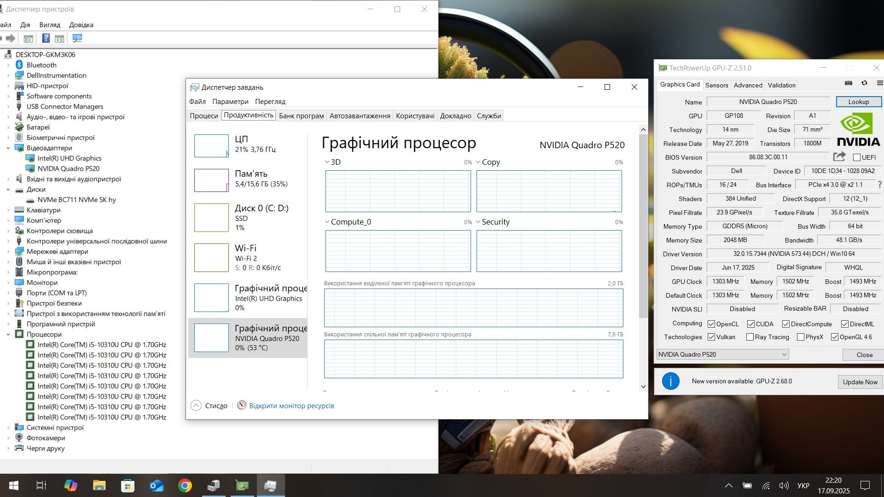Open the Security graph engine dropdown
This screenshot has width=884, height=497.
click(478, 222)
